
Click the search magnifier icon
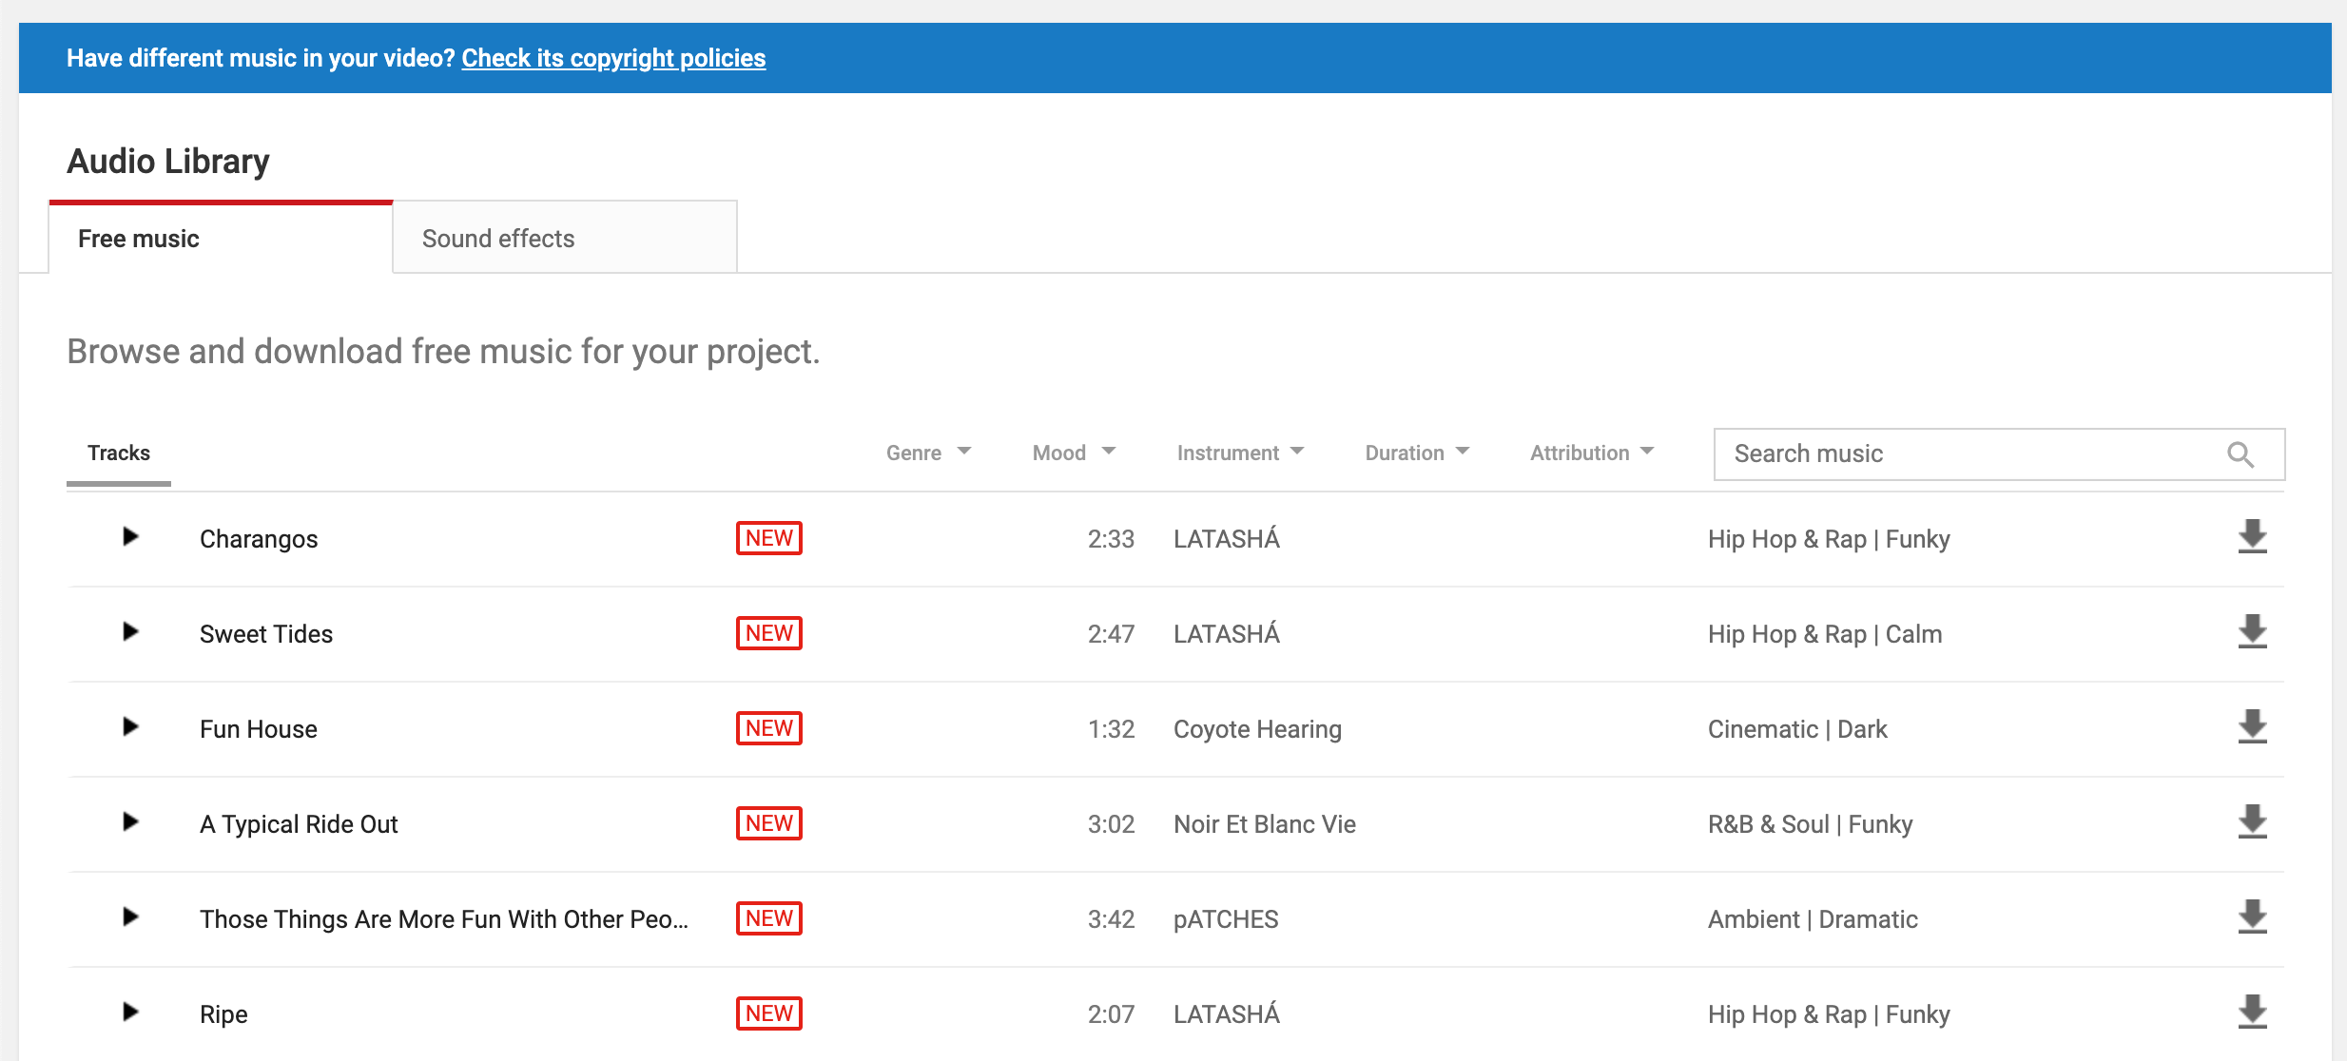coord(2240,454)
